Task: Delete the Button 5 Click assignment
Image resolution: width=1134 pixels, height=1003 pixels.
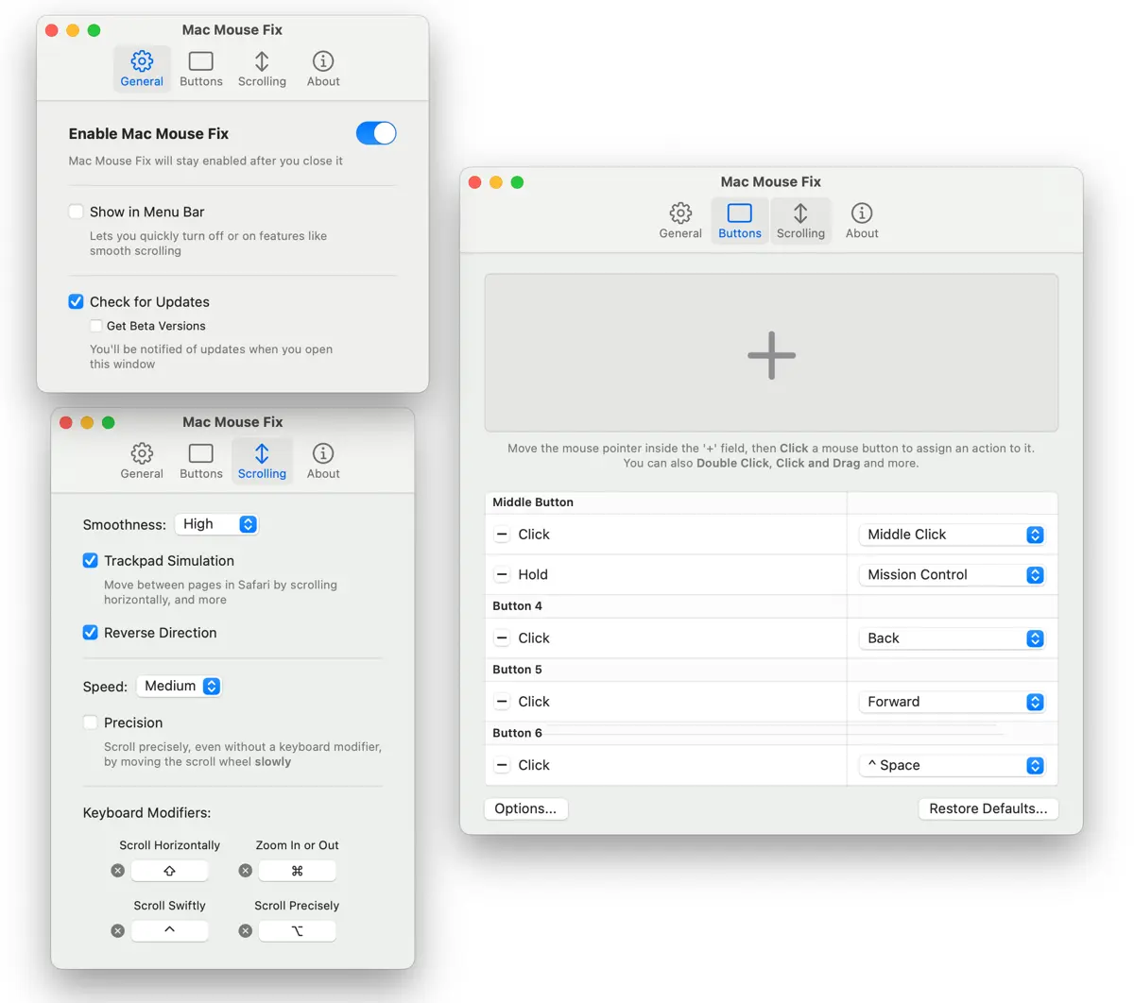Action: pyautogui.click(x=502, y=702)
